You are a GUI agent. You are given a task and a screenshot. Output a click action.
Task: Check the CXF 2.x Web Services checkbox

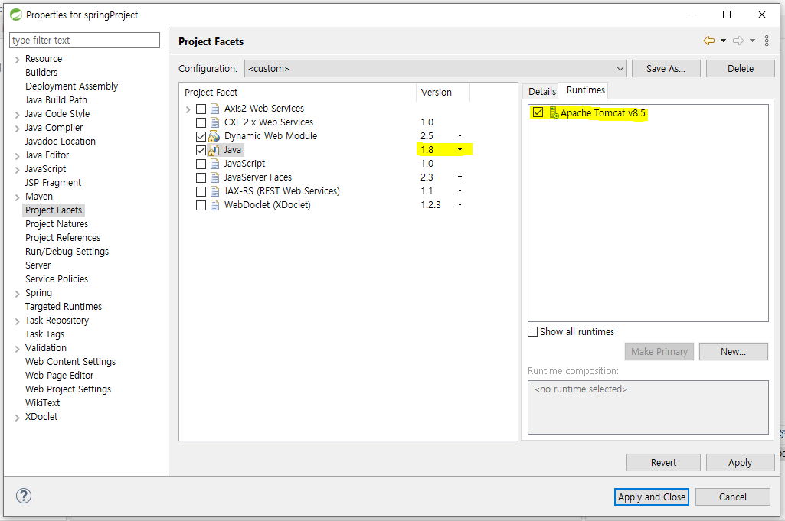[x=201, y=122]
